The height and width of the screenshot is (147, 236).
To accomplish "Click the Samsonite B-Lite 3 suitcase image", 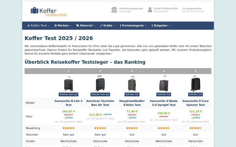I will point(69,84).
